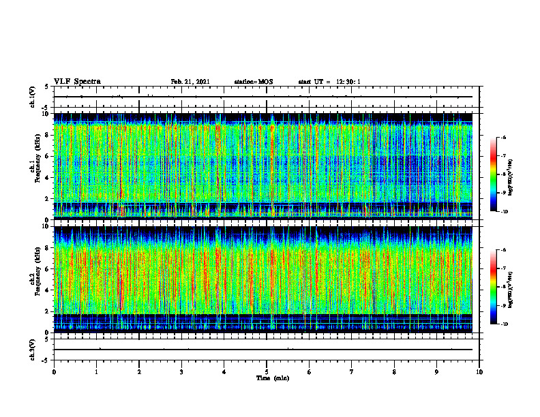Screen dimensions: 540x417
Task: Click the "6" kHz tick of ch.2 spectrogram
Action: (48, 269)
